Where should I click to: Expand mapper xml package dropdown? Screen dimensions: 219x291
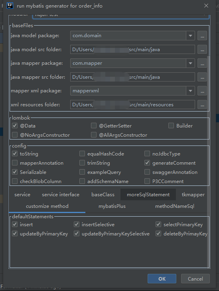coord(190,91)
